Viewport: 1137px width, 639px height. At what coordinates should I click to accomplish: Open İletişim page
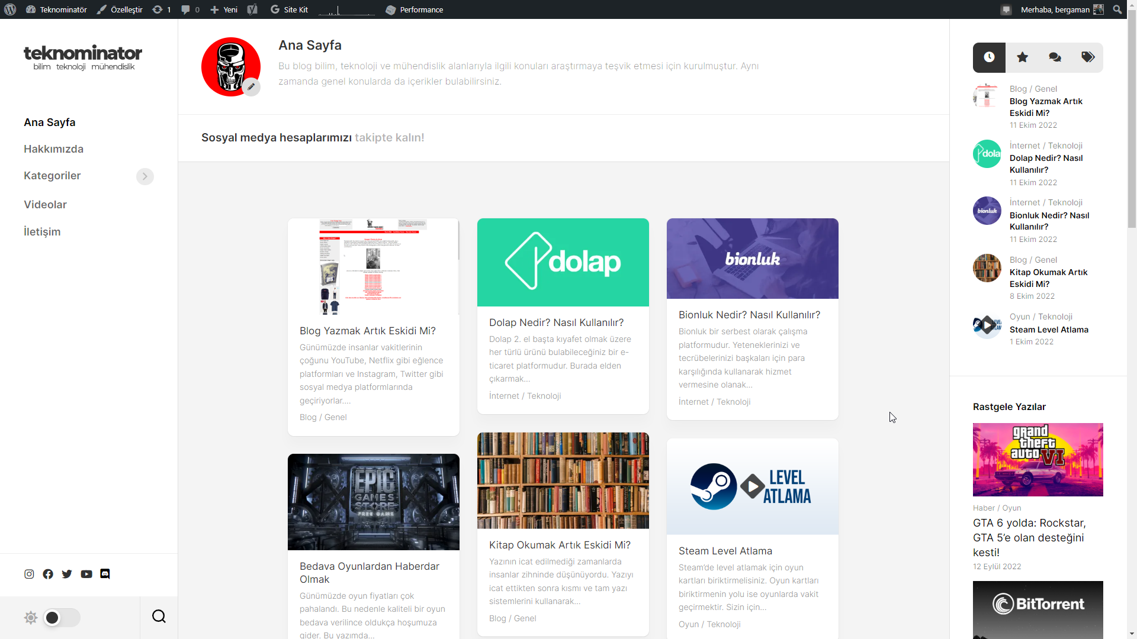click(x=42, y=232)
